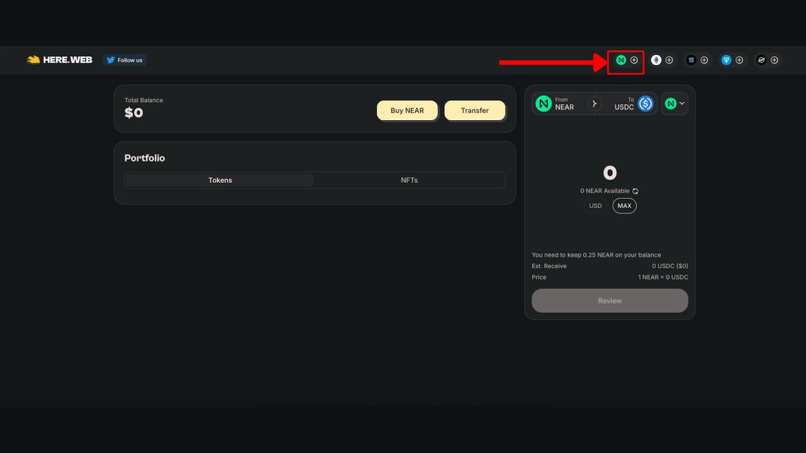This screenshot has width=806, height=453.
Task: Click the '0 NEAR Available' text
Action: coord(604,191)
